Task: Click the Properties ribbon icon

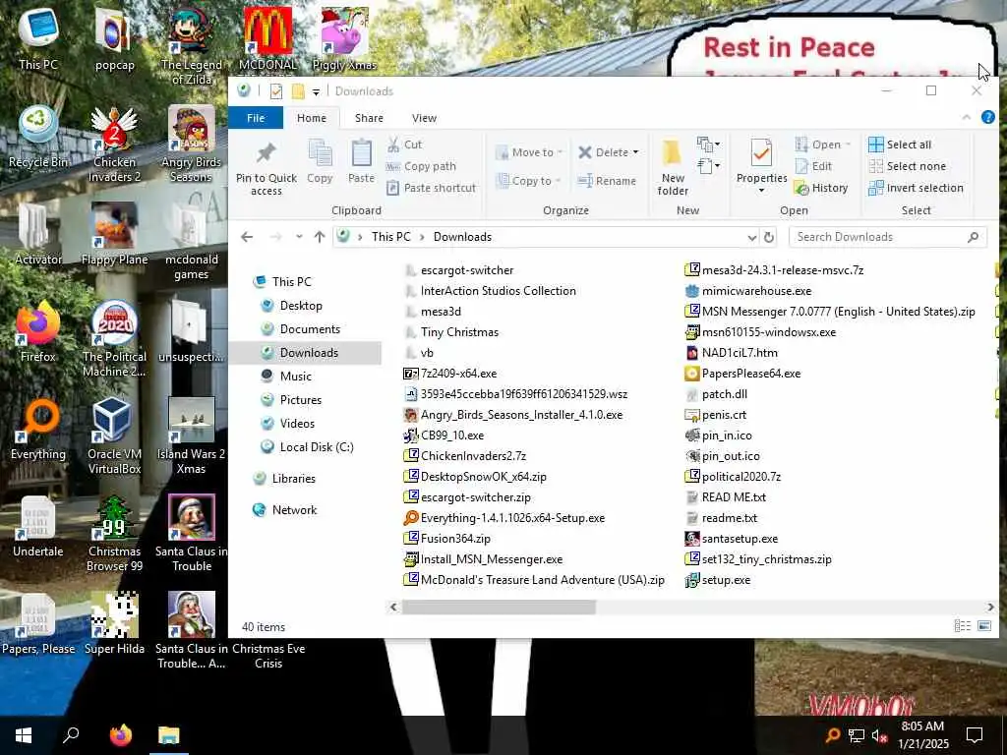Action: point(762,154)
